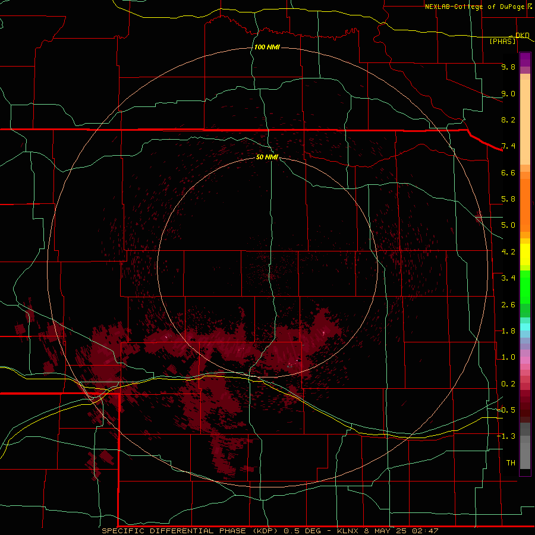Click the TH threshold label in legend

pos(511,463)
